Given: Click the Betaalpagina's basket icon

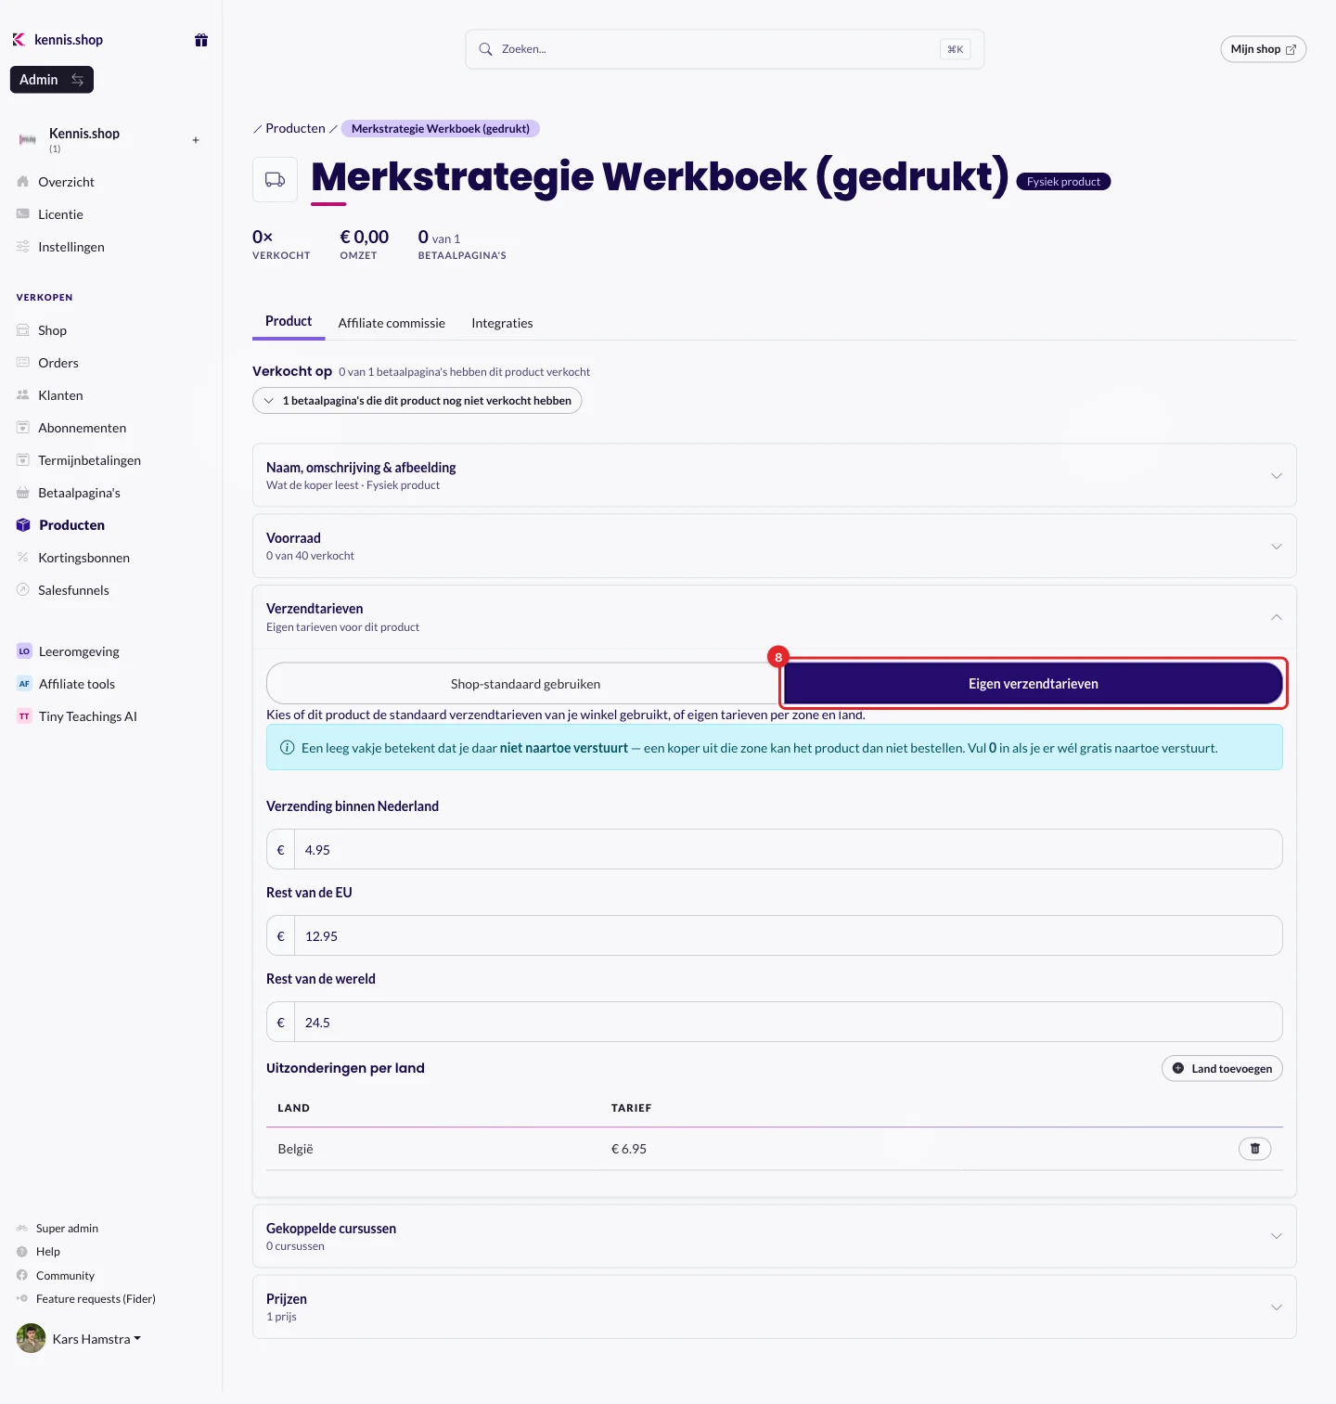Looking at the screenshot, I should (x=23, y=493).
